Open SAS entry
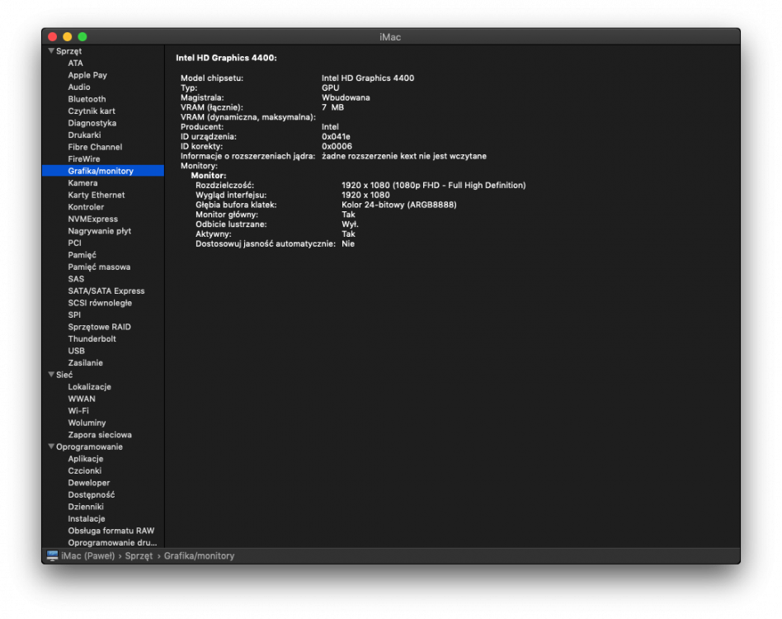 (x=77, y=279)
